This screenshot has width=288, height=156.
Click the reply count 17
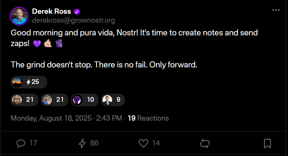tap(33, 143)
